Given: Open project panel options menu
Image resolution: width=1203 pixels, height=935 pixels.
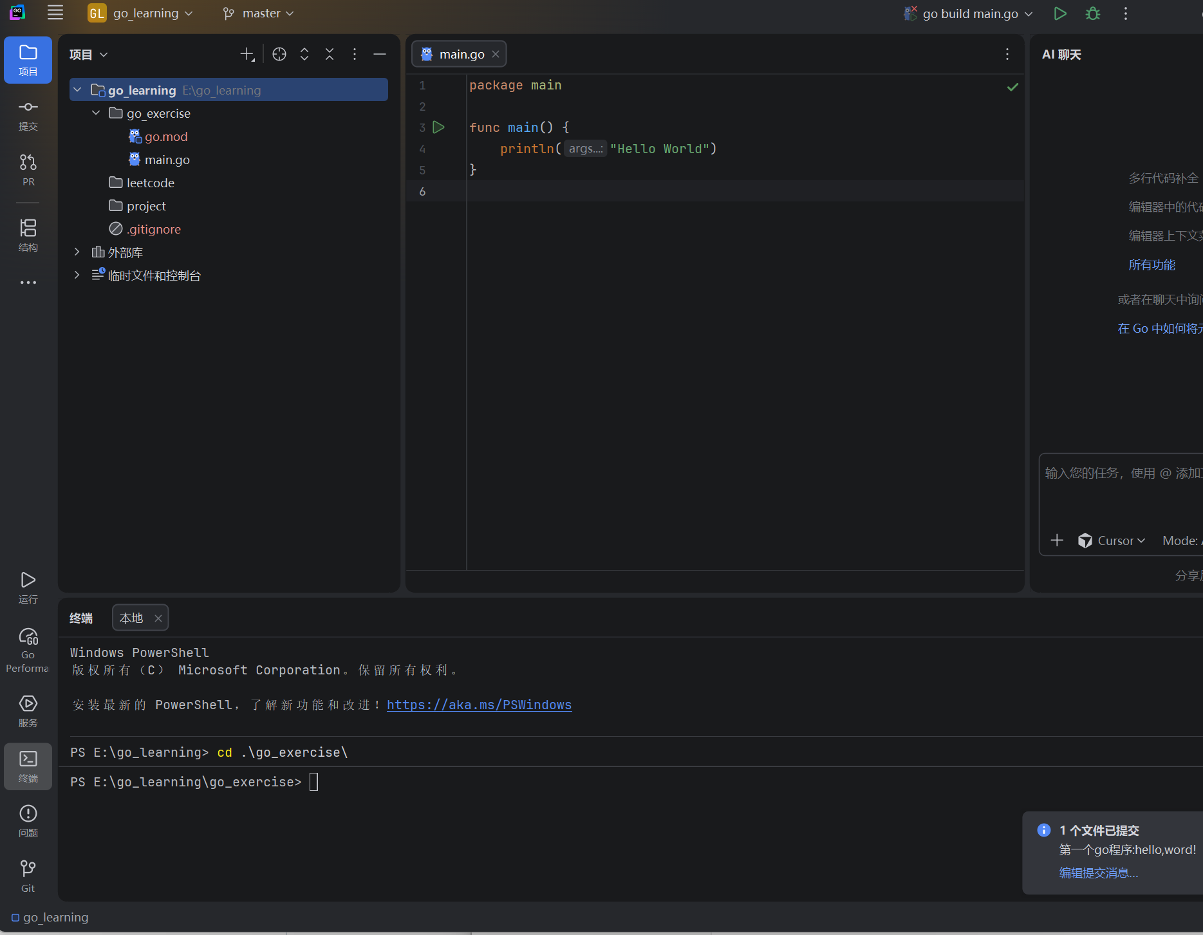Looking at the screenshot, I should click(355, 55).
